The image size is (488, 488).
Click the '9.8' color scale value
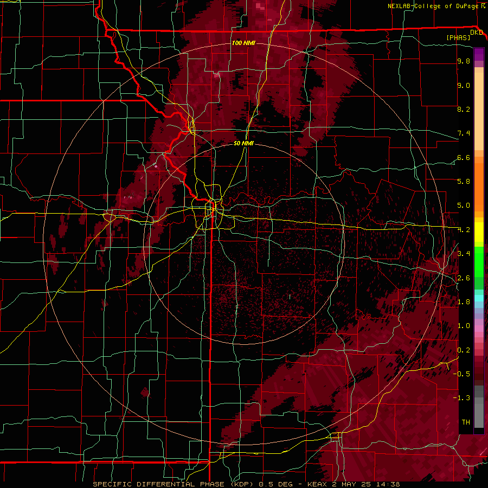(x=464, y=61)
